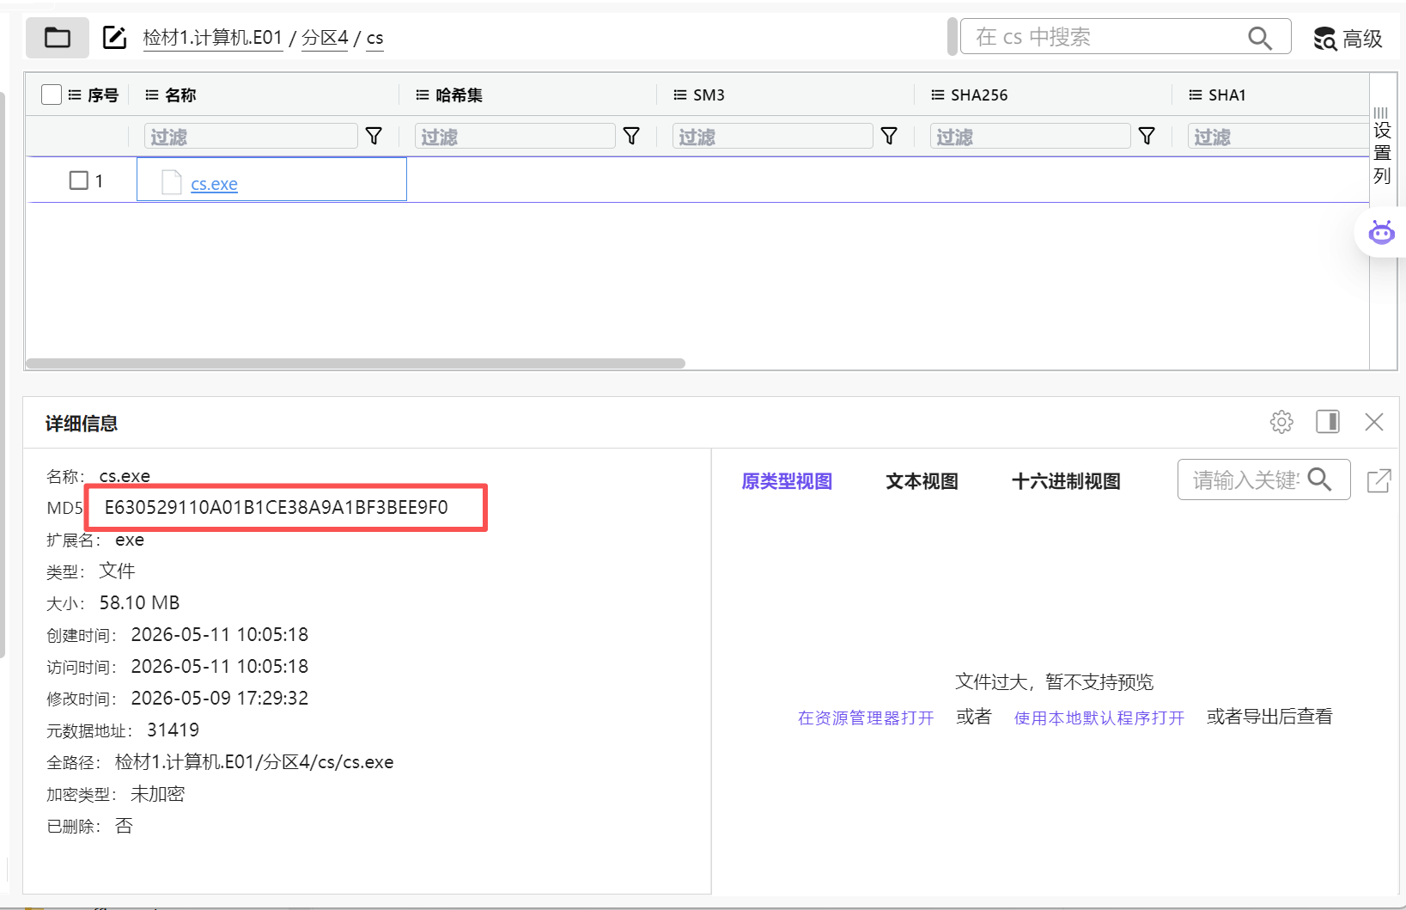The width and height of the screenshot is (1406, 910).
Task: Click the open-in-external-window icon
Action: (x=1379, y=480)
